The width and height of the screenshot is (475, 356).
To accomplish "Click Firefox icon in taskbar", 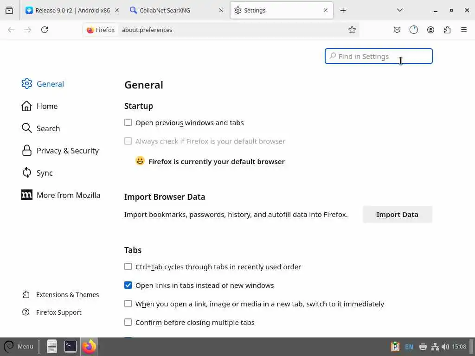I will click(89, 347).
